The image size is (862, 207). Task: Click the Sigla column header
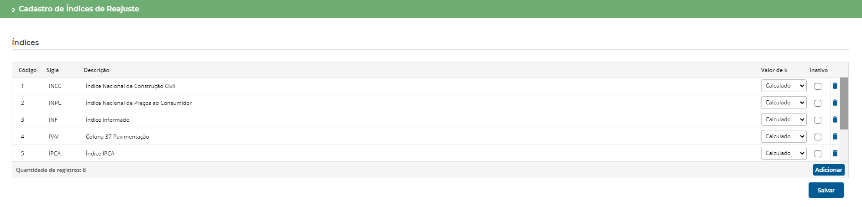53,70
